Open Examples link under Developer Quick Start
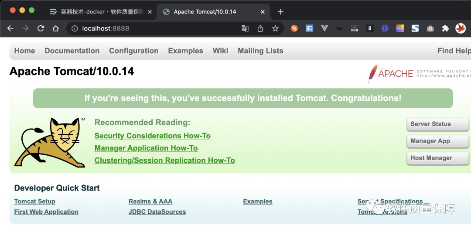 coord(258,202)
